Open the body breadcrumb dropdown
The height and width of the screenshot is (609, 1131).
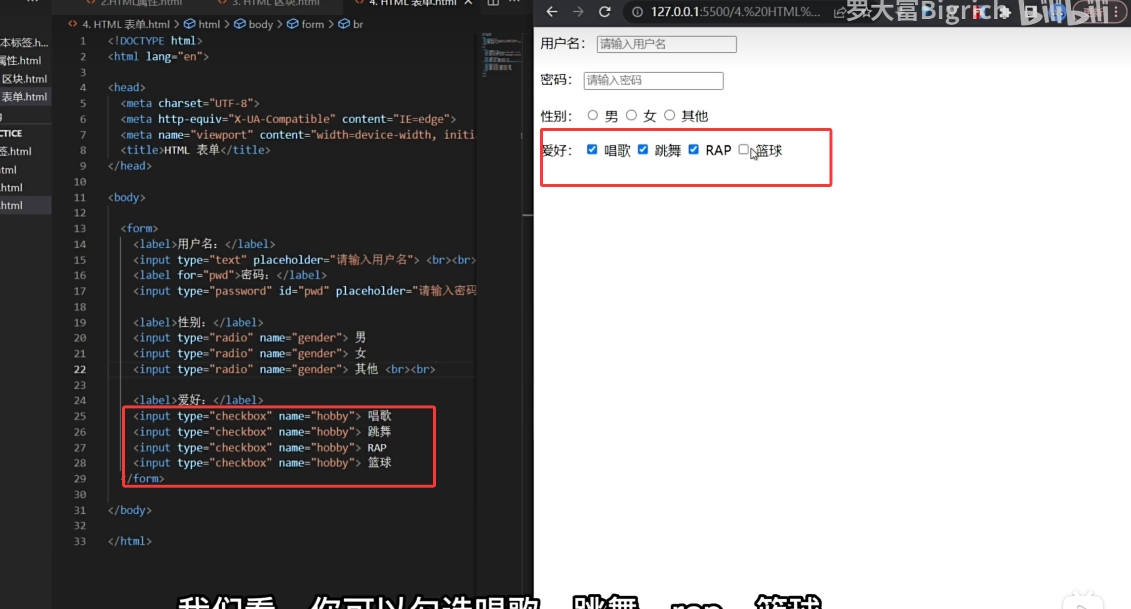point(260,24)
